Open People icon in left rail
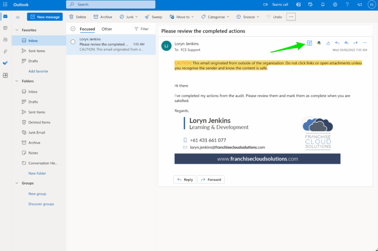The image size is (378, 251). [5, 39]
